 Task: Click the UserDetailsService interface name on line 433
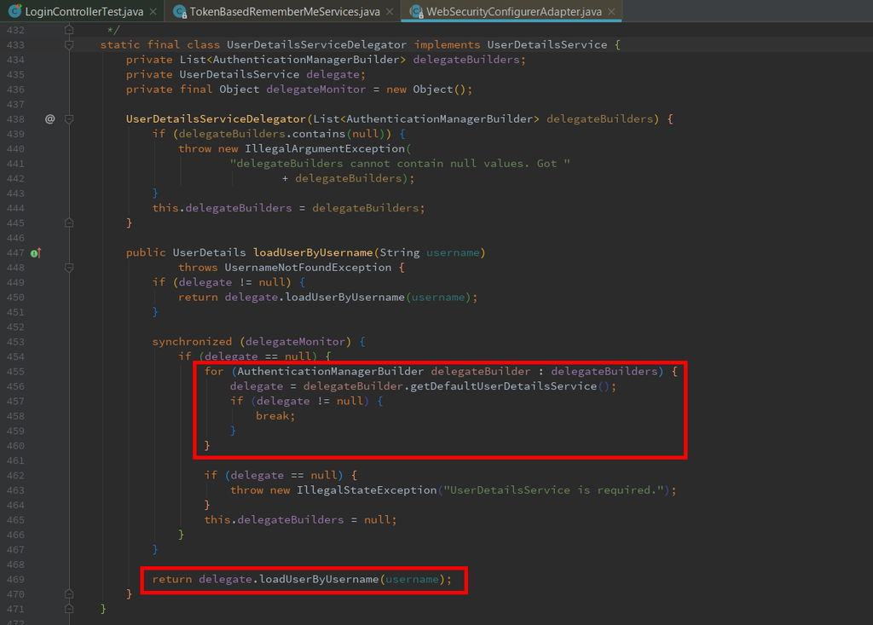(547, 44)
